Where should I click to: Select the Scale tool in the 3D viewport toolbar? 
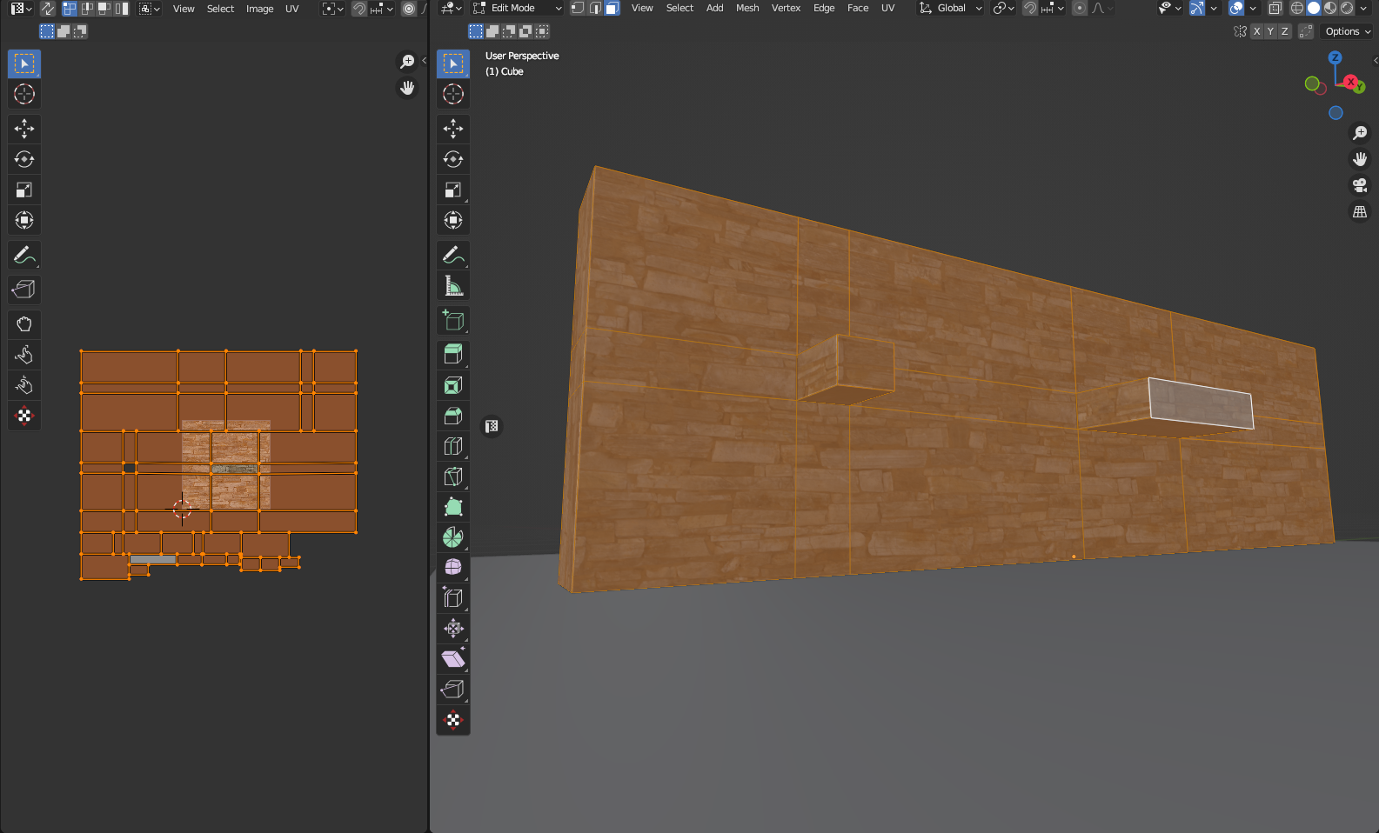click(453, 190)
